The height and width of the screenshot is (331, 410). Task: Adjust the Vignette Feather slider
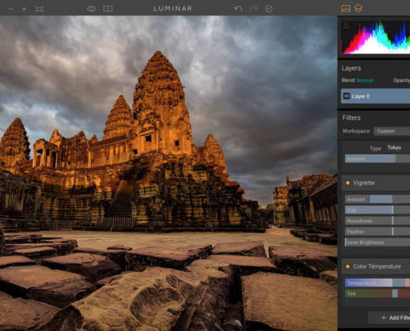(x=378, y=232)
